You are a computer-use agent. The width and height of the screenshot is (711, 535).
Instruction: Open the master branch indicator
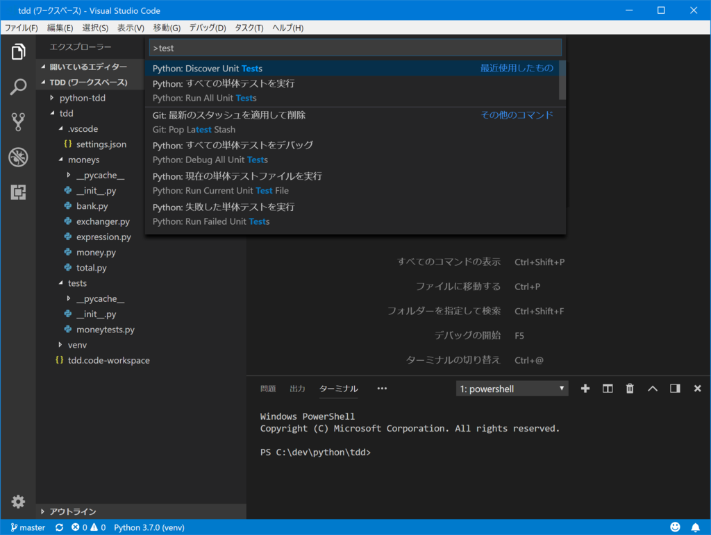[x=28, y=527]
